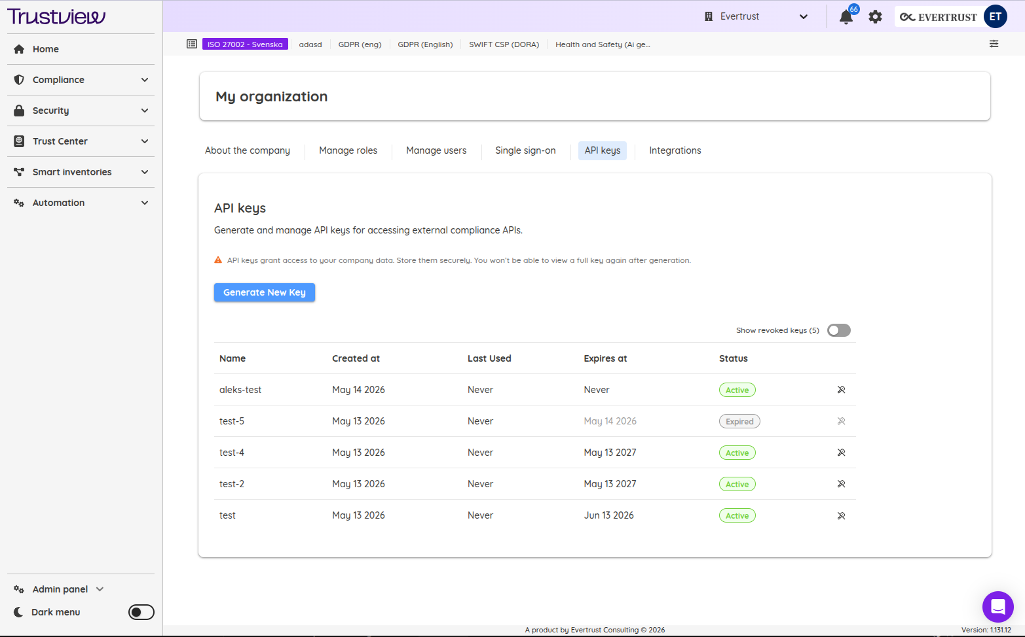Click the Automation gears icon
The image size is (1025, 637).
pos(19,203)
